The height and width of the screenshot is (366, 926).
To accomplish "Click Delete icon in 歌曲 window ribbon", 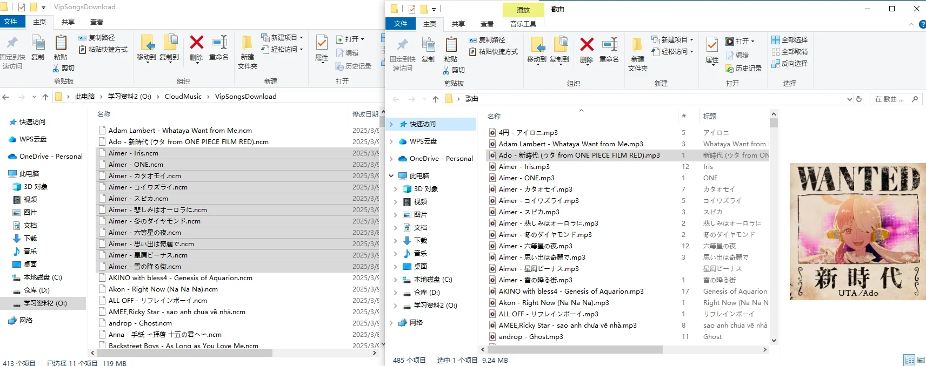I will (x=587, y=44).
